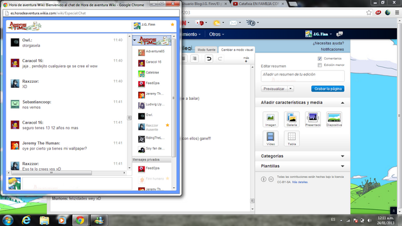
Task: Click the chat horizontal scrollbar
Action: point(52,173)
